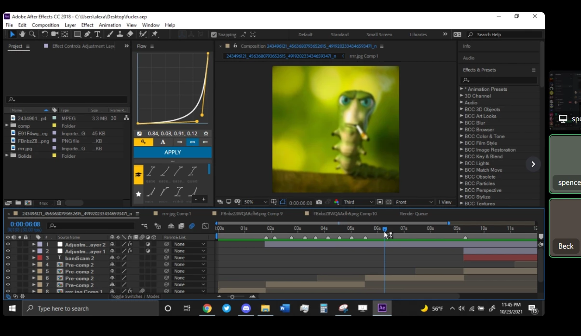Screen dimensions: 581x336
Task: Select the Rectangle shape tool
Action: point(77,34)
